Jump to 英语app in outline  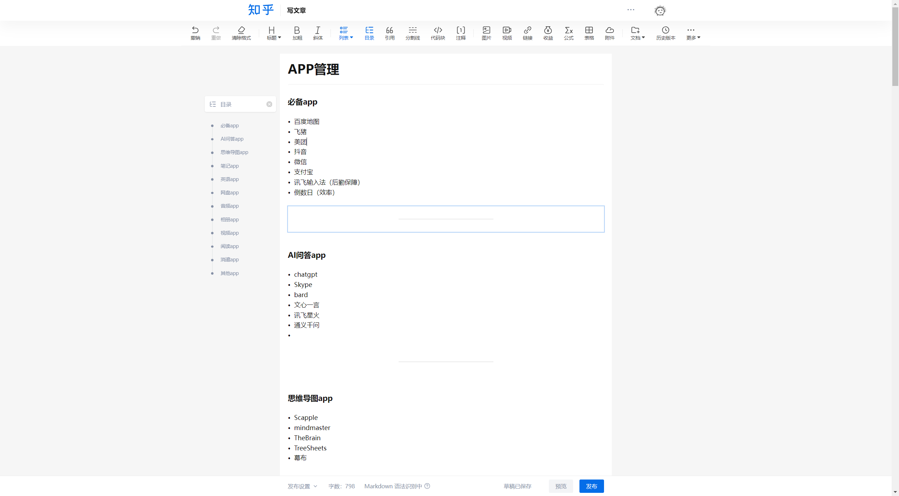pos(229,179)
